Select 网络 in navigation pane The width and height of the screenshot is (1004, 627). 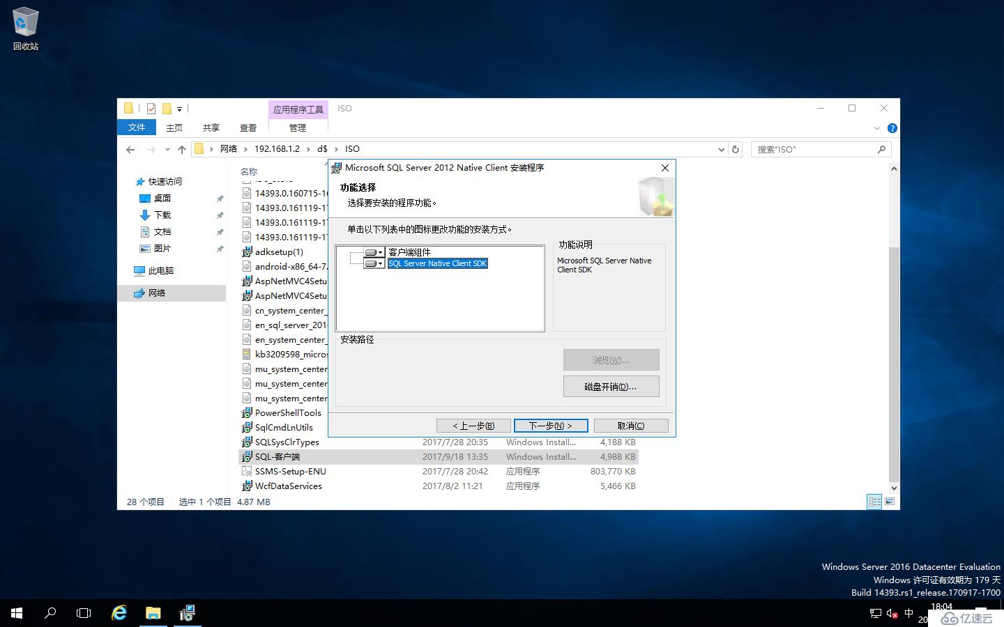[172, 293]
